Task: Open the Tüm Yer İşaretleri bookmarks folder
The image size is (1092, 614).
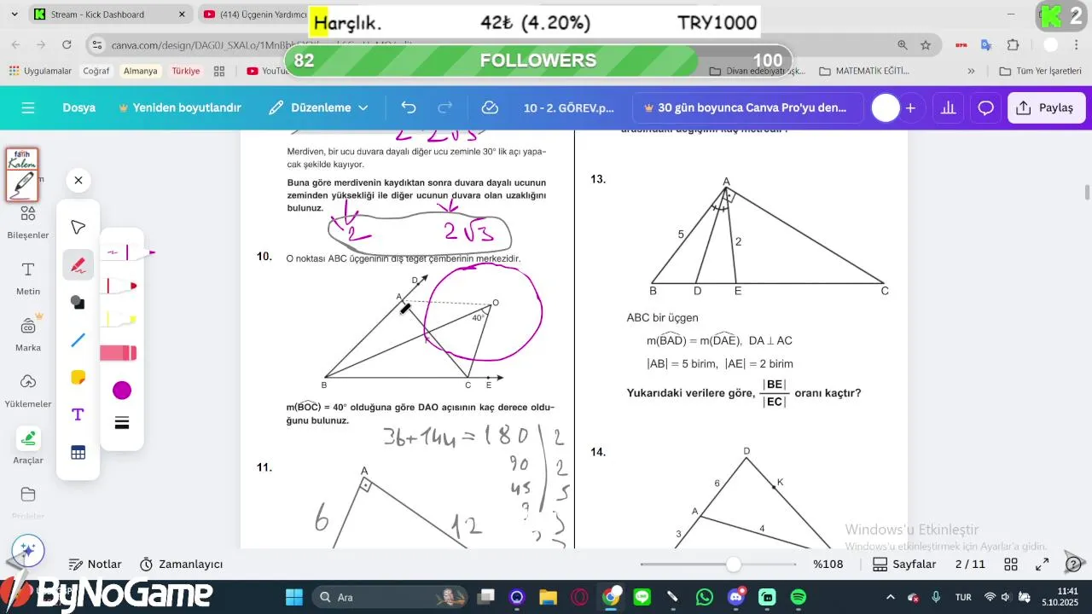Action: coord(1040,71)
